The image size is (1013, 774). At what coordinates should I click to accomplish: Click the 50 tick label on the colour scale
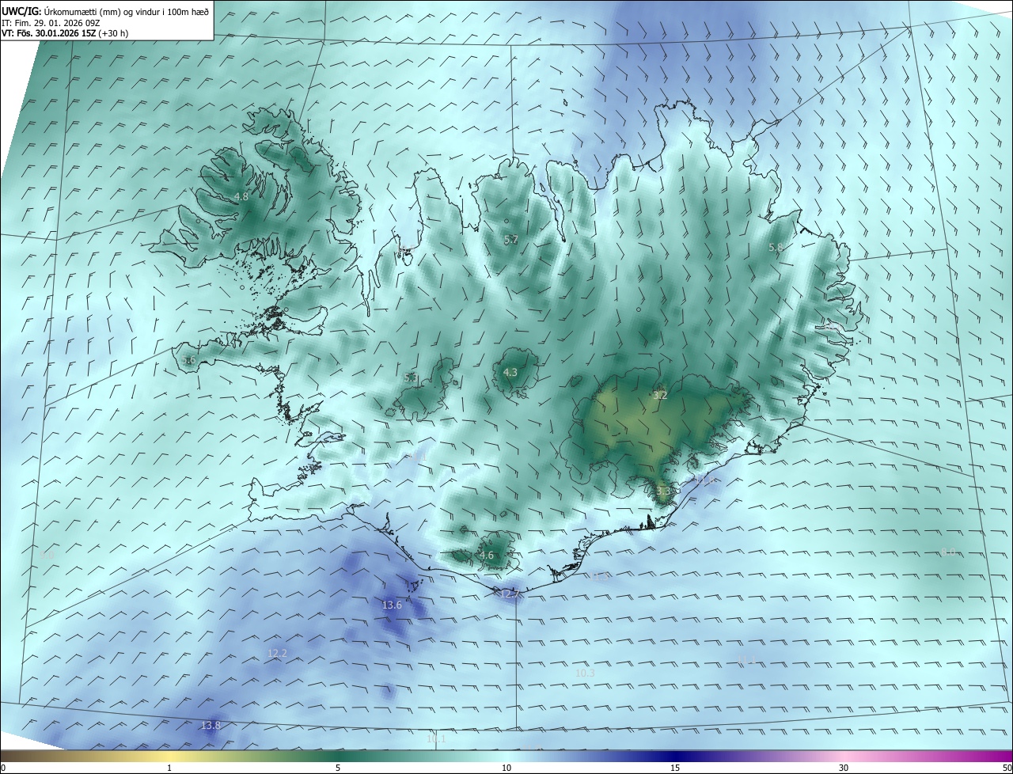tap(1007, 768)
